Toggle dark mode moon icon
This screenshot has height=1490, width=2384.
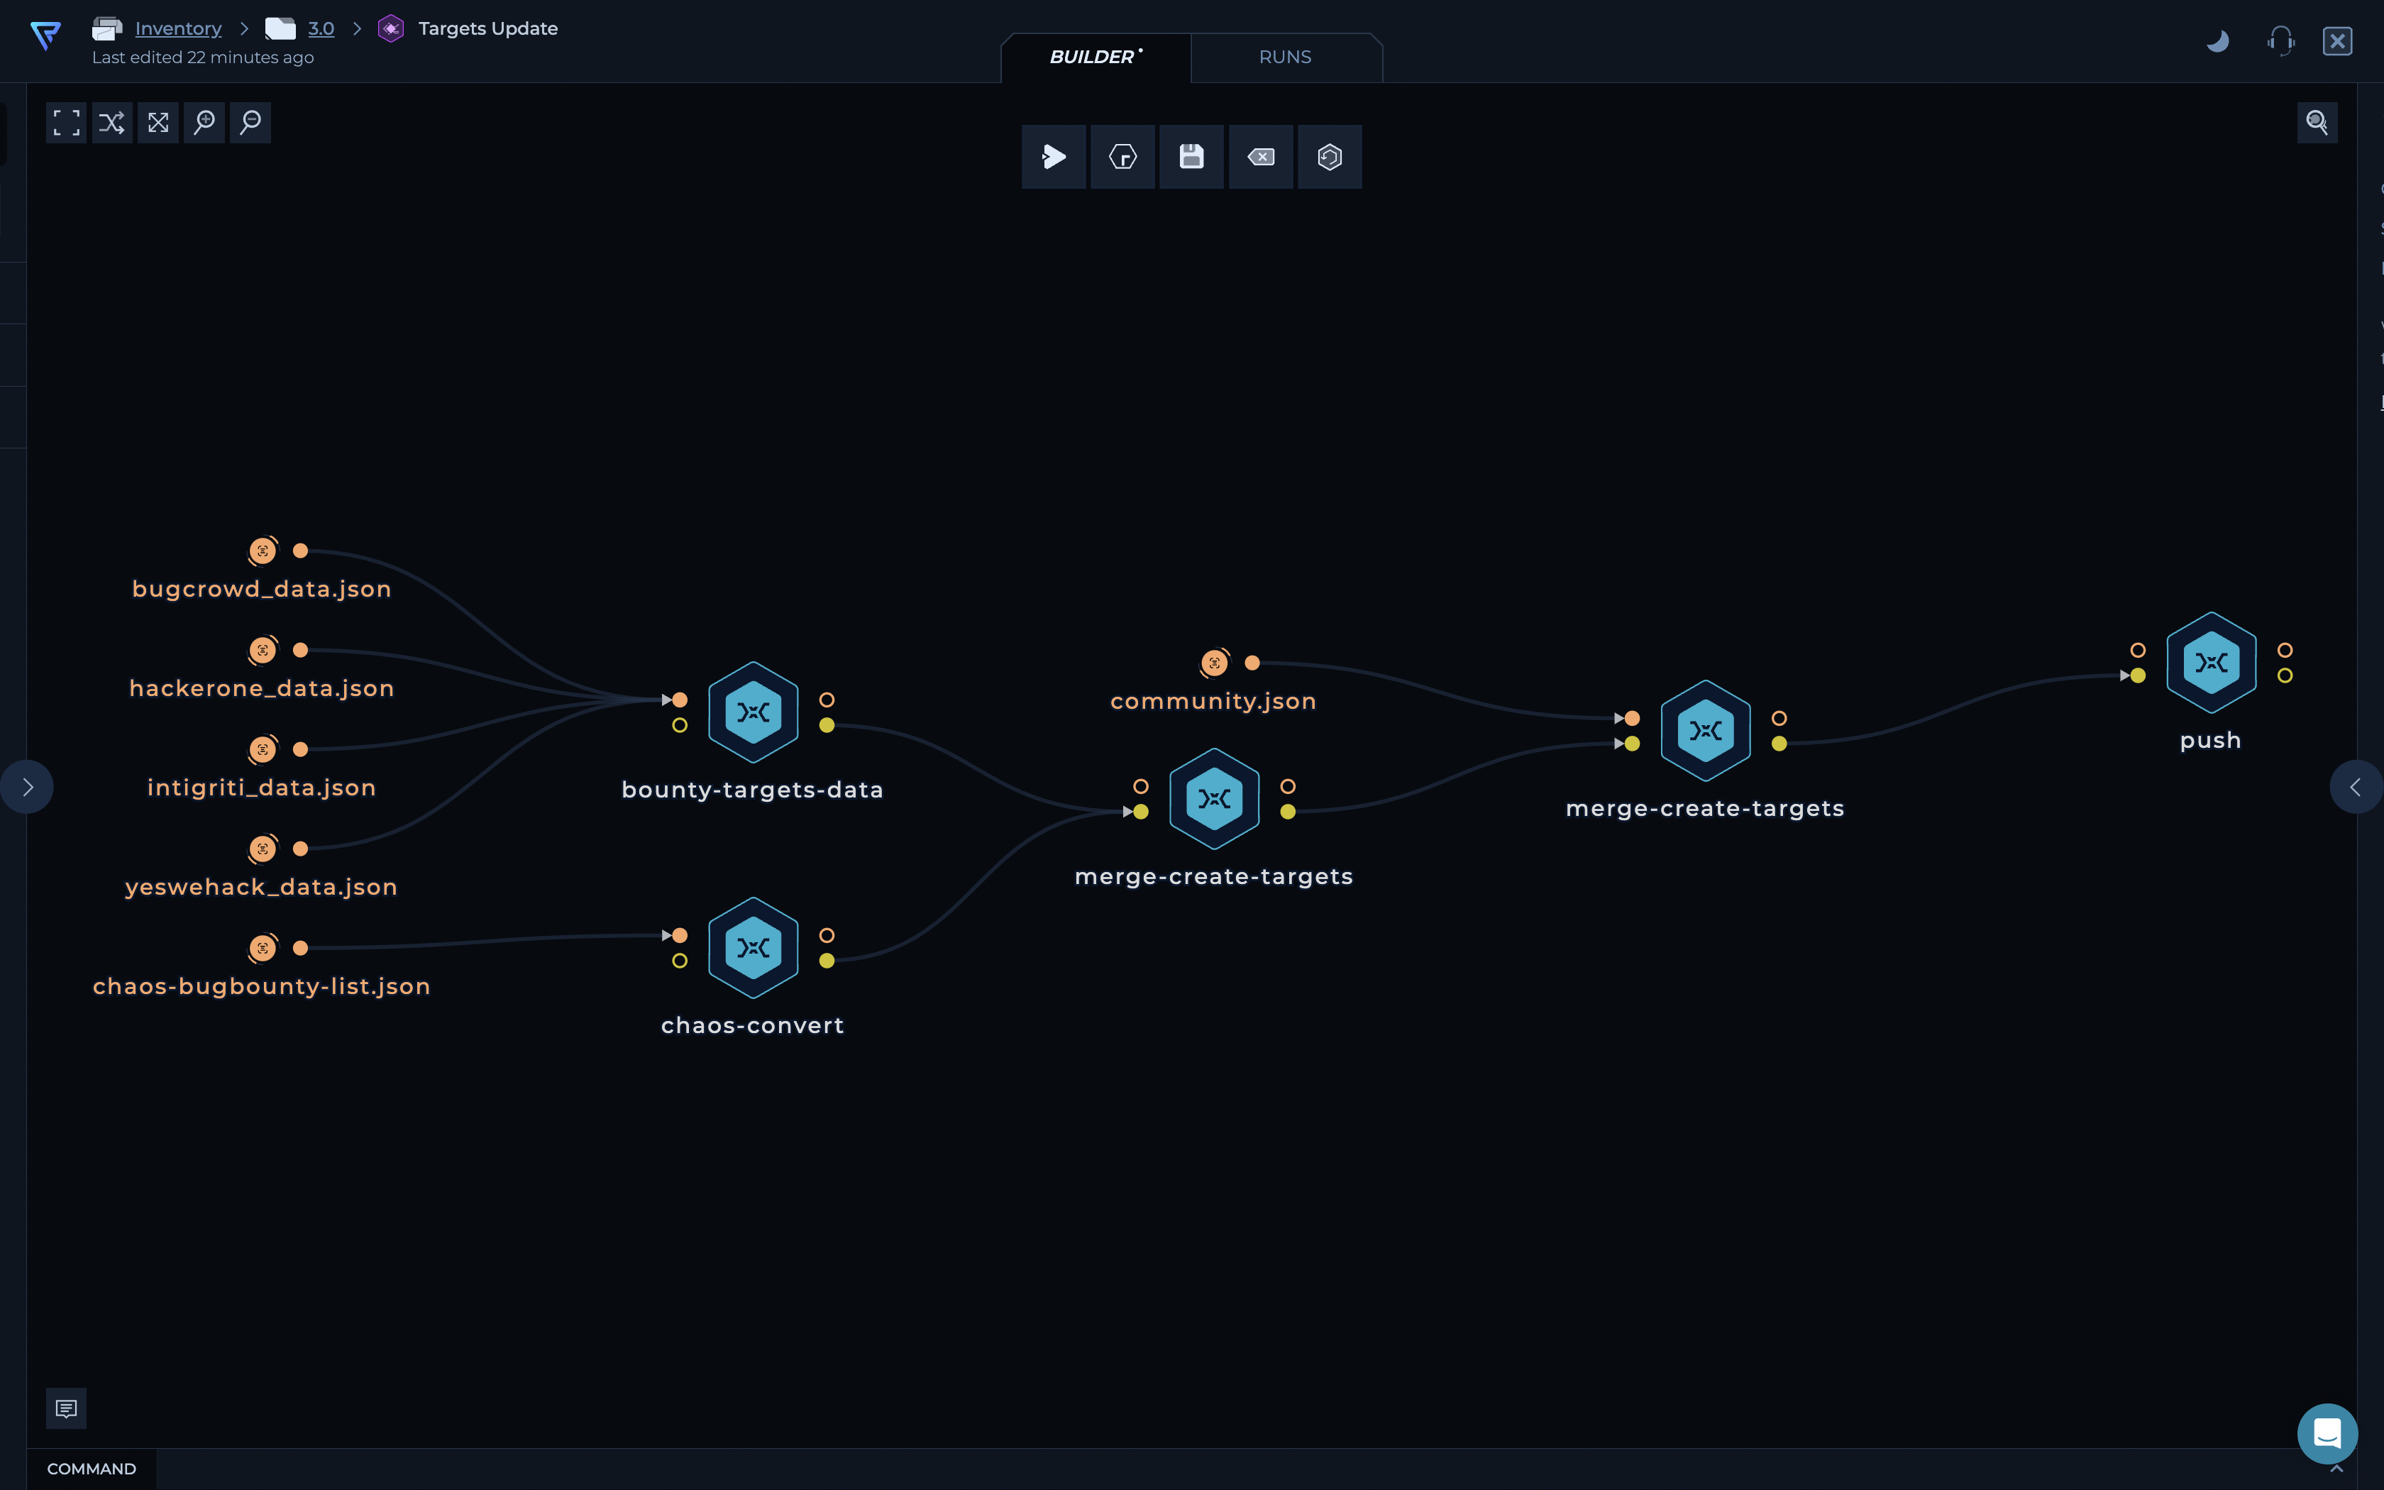2217,41
